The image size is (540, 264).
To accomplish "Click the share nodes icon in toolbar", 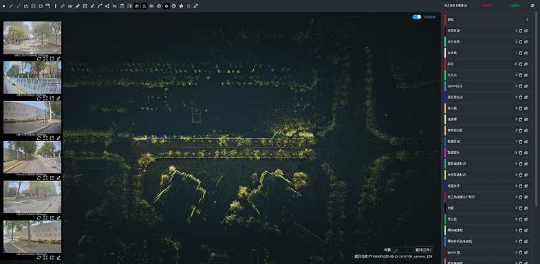I will [107, 6].
